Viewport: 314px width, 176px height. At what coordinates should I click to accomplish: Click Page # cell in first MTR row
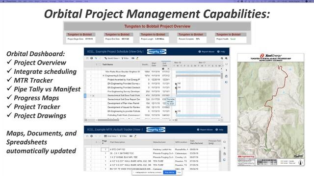click(x=105, y=149)
